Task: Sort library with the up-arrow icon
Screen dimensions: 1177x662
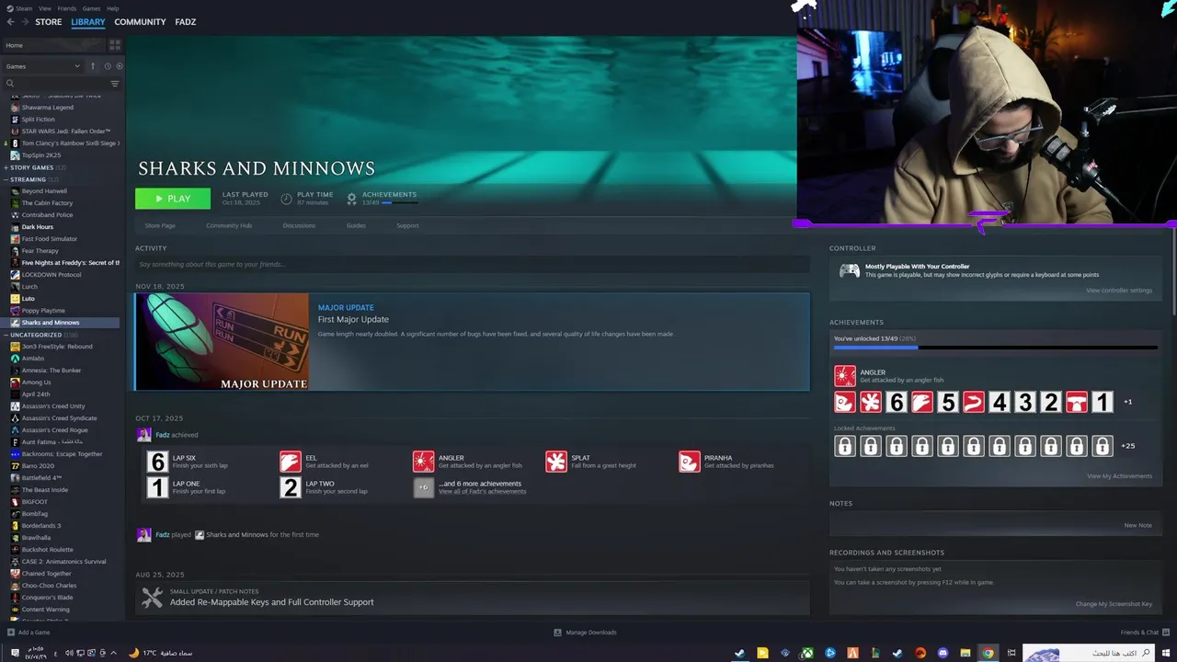Action: pos(92,66)
